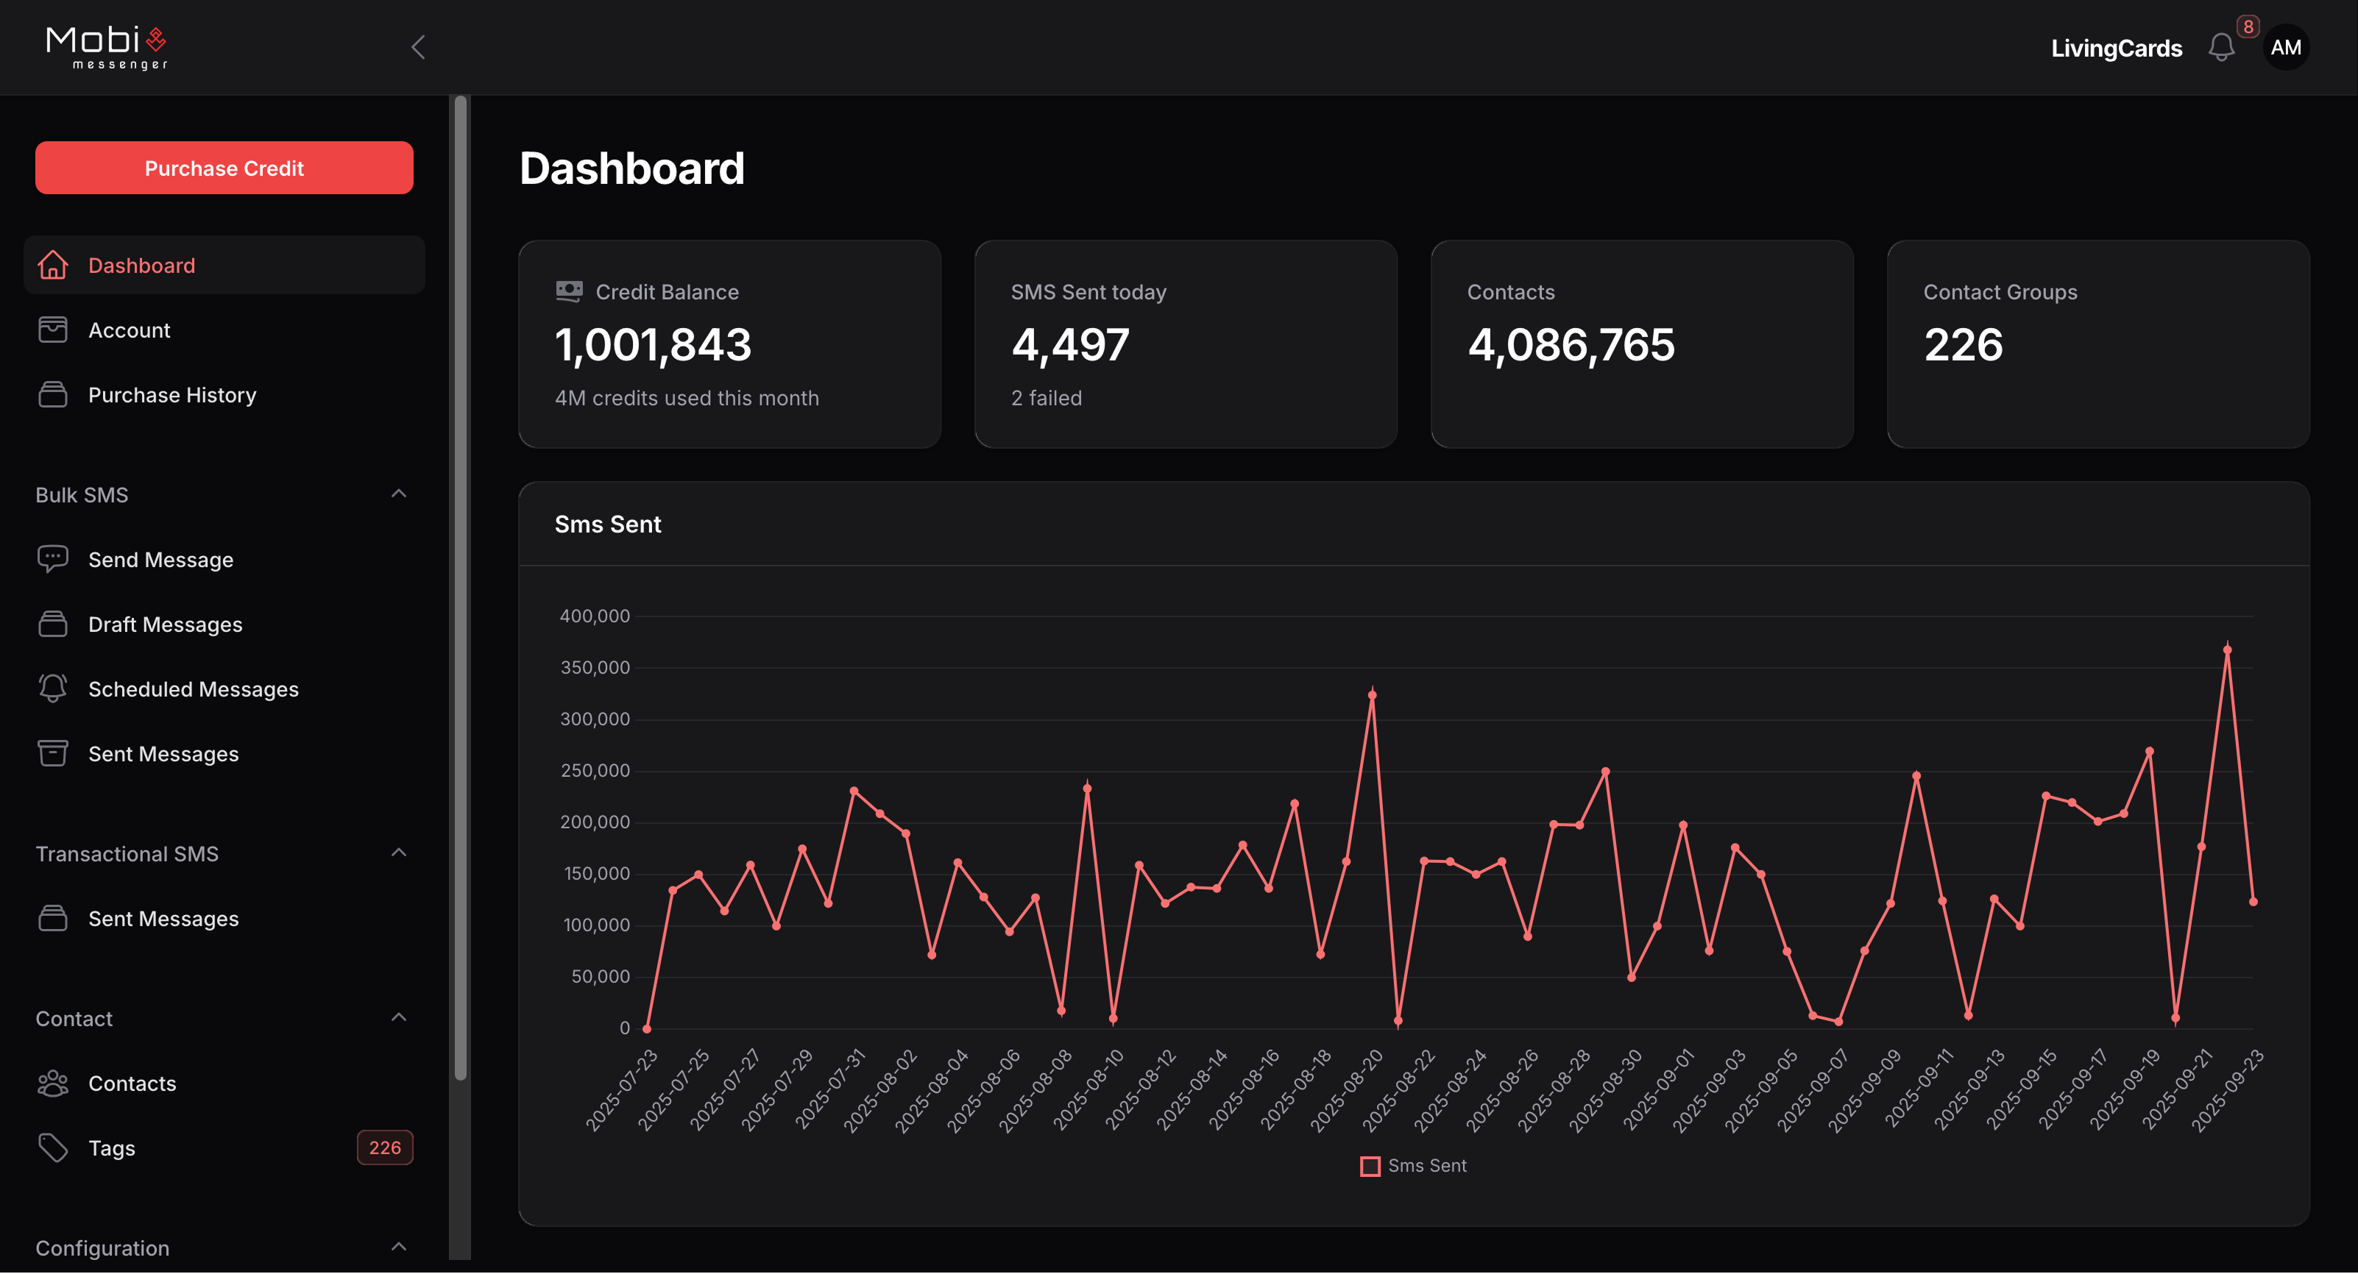The height and width of the screenshot is (1274, 2358).
Task: Open Sent Messages via the tray icon
Action: point(53,754)
